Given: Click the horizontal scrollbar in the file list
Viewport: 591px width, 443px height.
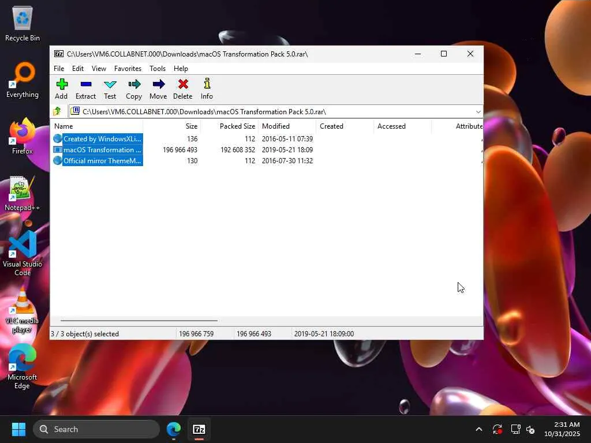Looking at the screenshot, I should tap(139, 321).
